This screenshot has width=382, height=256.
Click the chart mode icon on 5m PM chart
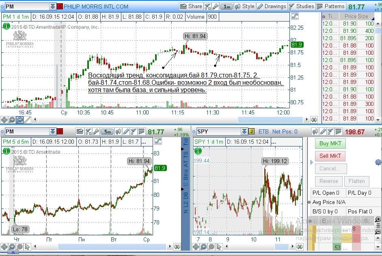(x=158, y=141)
